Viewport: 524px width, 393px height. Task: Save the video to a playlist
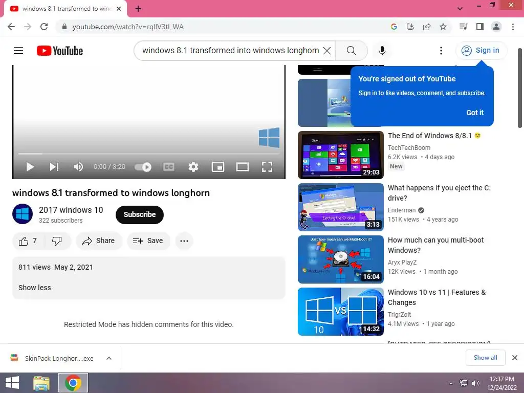(148, 241)
